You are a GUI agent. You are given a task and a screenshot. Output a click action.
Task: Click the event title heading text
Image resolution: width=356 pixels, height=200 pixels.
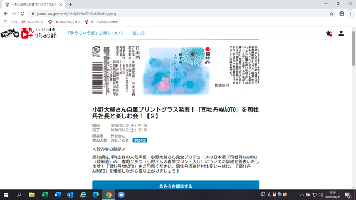click(x=175, y=113)
